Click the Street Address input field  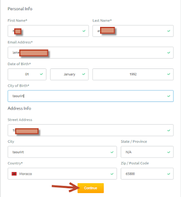[91, 130]
